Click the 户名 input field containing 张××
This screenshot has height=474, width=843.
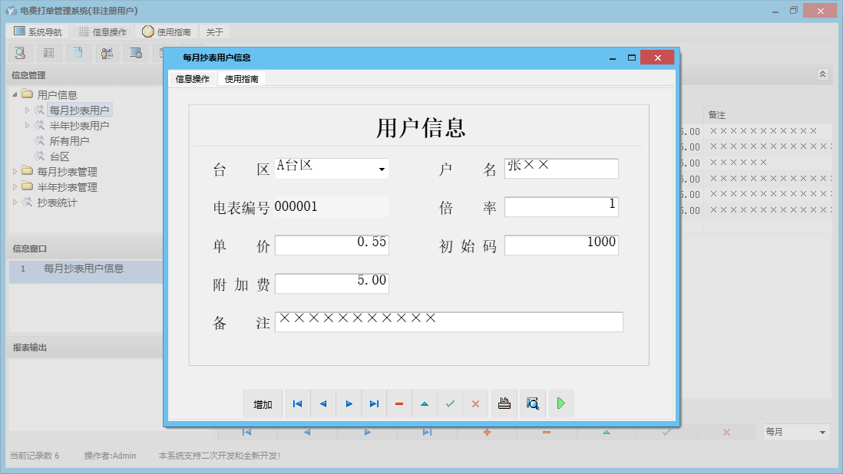[560, 168]
